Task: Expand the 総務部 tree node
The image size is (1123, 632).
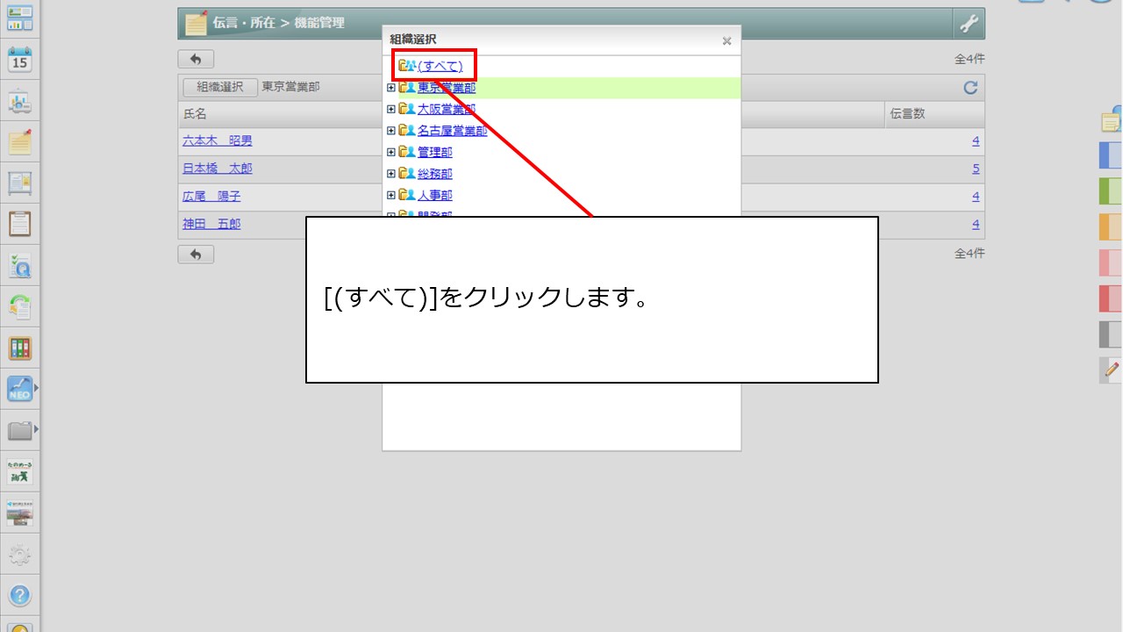Action: pyautogui.click(x=391, y=174)
